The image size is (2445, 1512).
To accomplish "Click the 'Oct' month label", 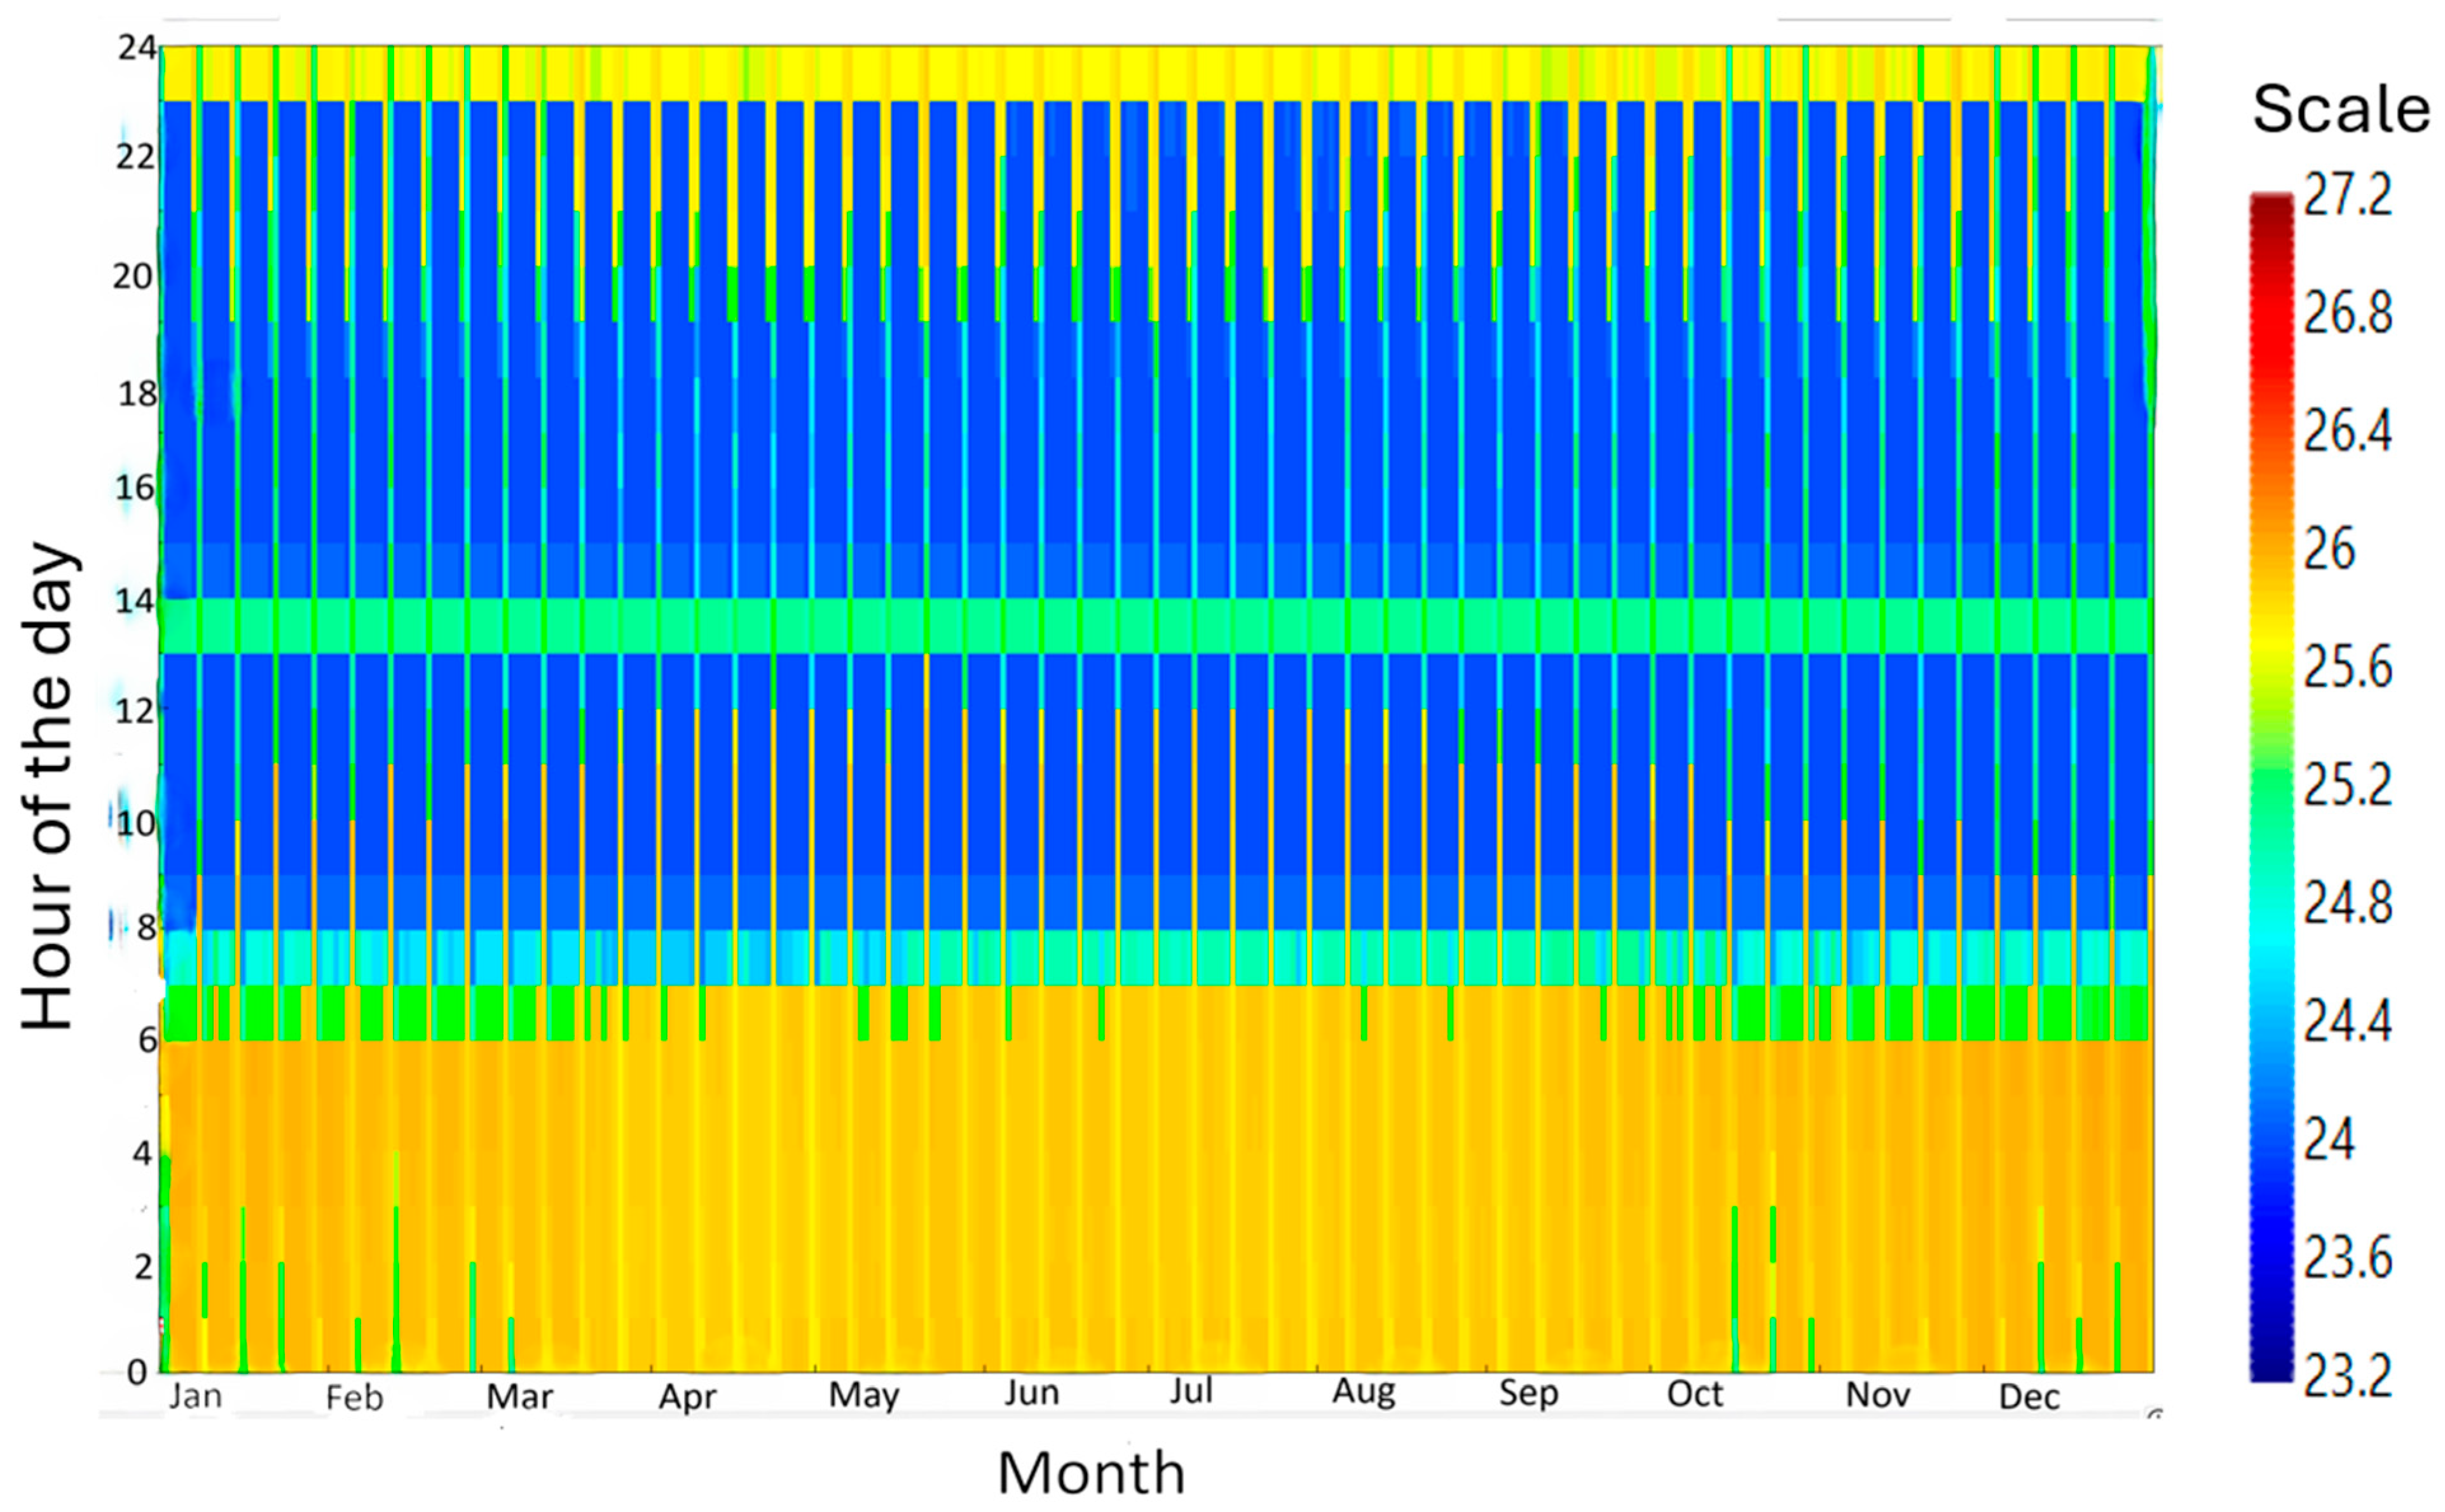I will [1695, 1394].
